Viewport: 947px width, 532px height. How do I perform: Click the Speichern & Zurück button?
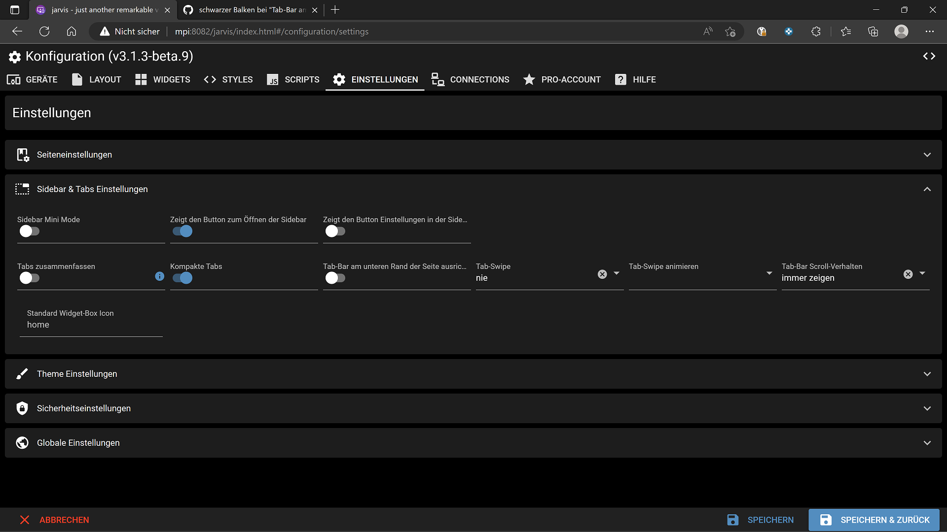(x=874, y=520)
